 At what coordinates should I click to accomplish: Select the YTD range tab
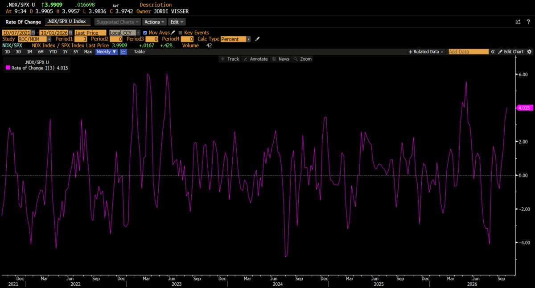click(53, 52)
